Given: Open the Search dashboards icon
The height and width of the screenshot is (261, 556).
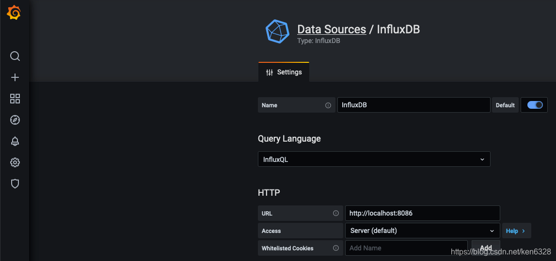Looking at the screenshot, I should click(x=15, y=56).
